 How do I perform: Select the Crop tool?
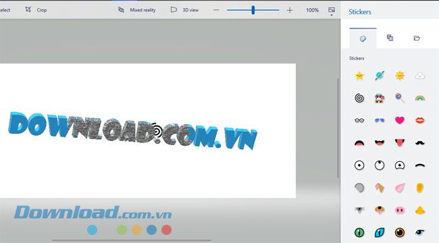click(x=36, y=10)
